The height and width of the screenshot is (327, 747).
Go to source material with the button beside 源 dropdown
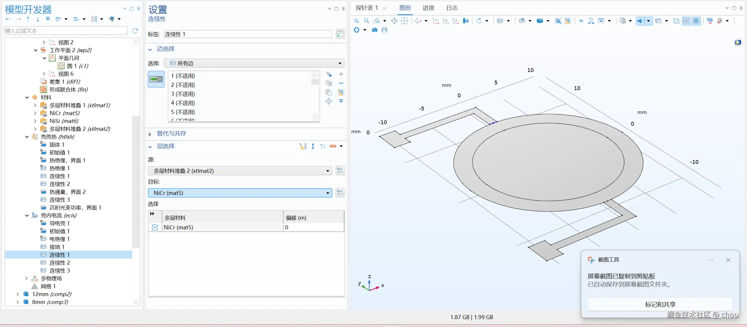click(340, 170)
